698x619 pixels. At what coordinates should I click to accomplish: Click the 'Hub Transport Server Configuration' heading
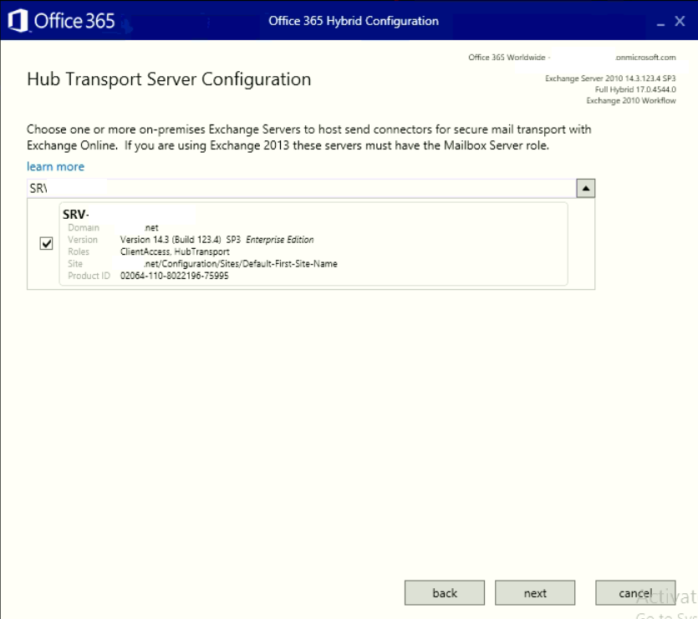169,79
